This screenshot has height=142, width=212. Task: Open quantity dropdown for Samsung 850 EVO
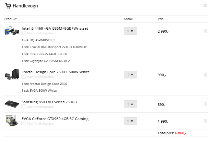click(x=130, y=104)
